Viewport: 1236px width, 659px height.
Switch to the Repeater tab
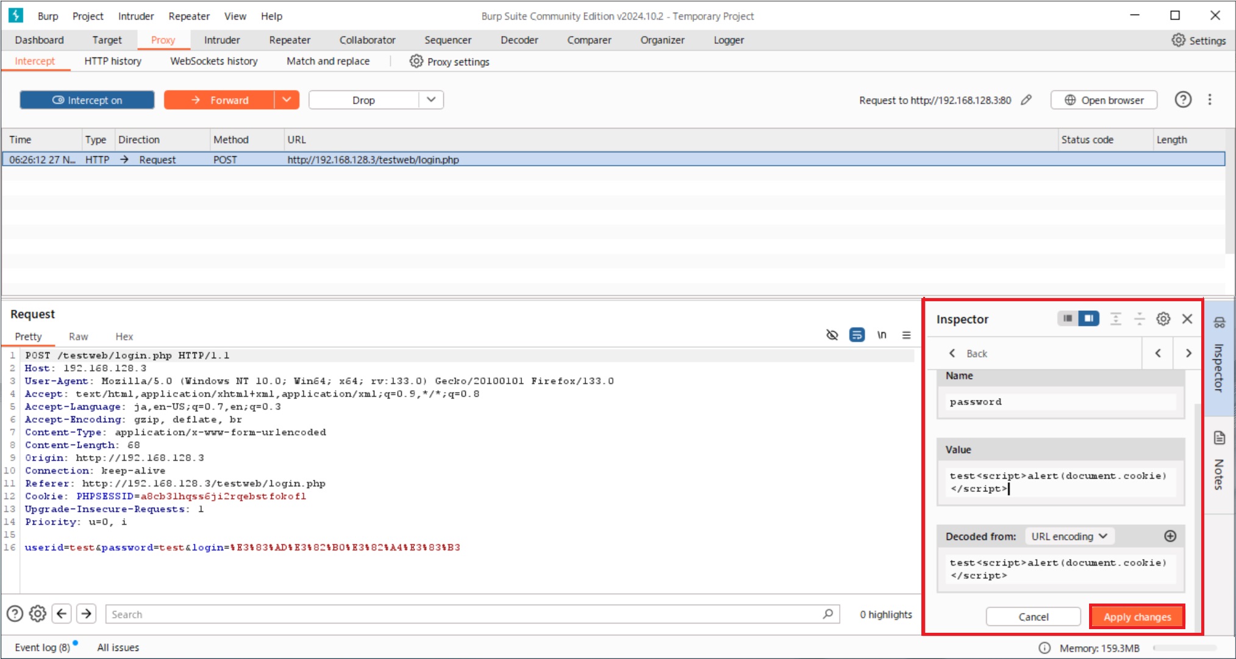(290, 40)
